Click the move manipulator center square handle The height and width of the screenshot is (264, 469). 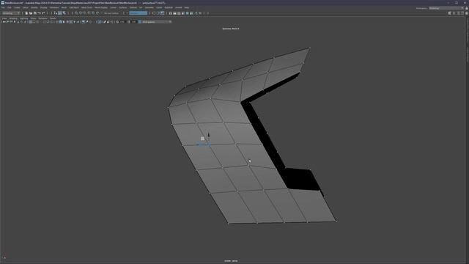[202, 139]
